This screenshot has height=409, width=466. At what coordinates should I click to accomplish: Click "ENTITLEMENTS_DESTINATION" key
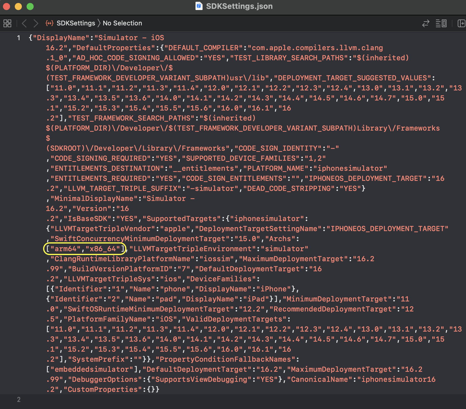coord(107,168)
